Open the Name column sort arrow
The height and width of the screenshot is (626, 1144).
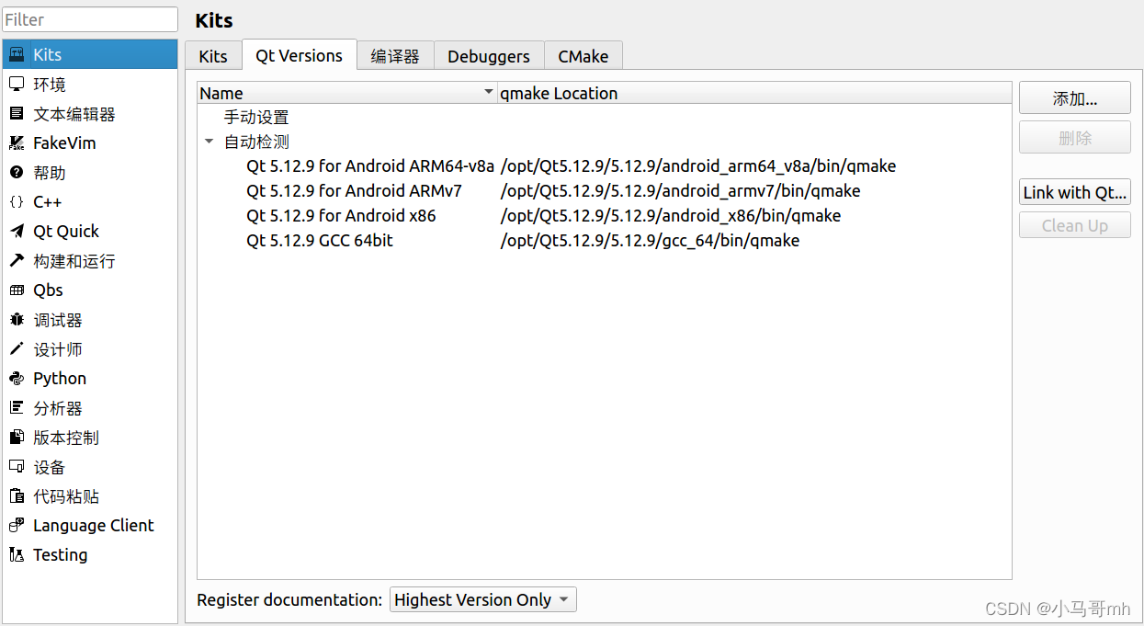tap(489, 93)
